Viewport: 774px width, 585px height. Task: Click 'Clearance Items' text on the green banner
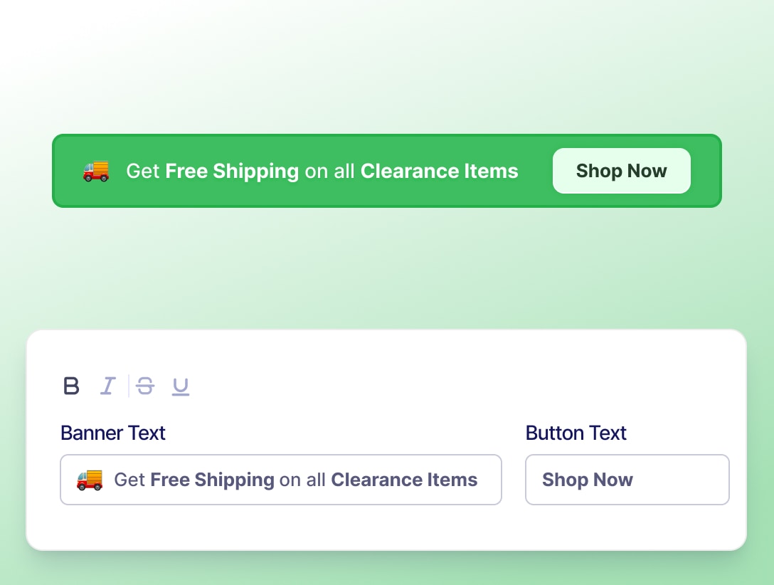[x=440, y=171]
